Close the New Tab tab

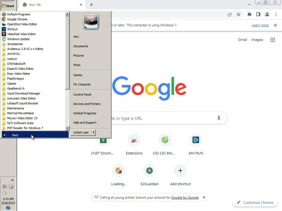coord(81,5)
